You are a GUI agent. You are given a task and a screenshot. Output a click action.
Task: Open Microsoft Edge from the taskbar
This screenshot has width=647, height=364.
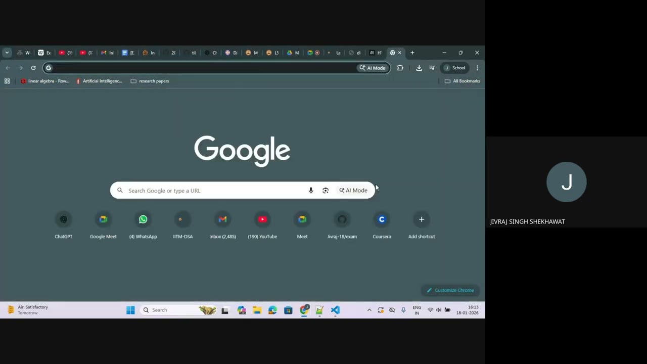click(x=272, y=310)
